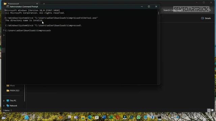This screenshot has width=216, height=121.
Task: Expand the This PC tree node
Action: tap(4, 101)
